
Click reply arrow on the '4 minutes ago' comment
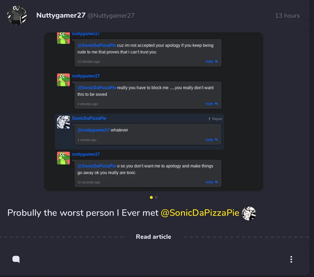(x=212, y=104)
